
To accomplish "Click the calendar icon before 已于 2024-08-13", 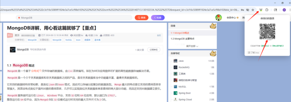I will point(39,35).
